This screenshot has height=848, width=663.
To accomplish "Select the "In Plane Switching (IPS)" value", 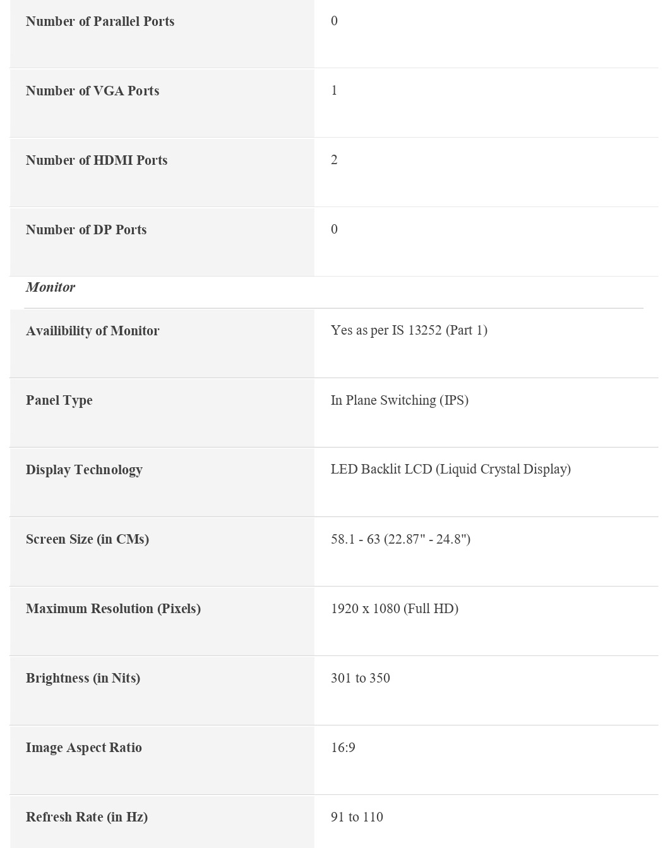I will point(399,400).
